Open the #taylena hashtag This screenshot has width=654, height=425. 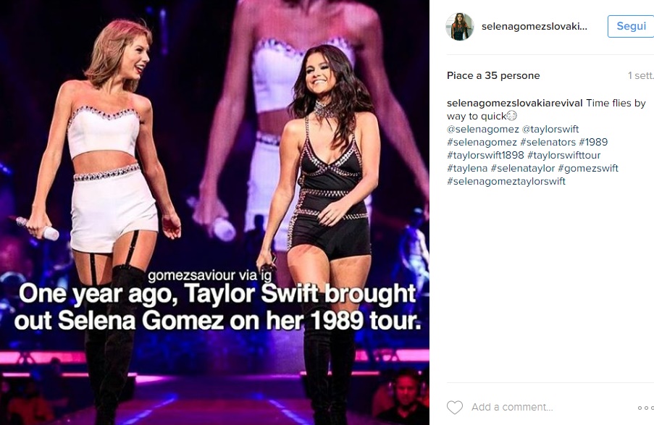pos(467,168)
